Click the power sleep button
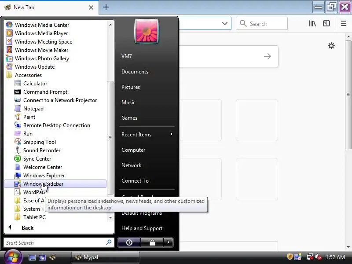This screenshot has height=264, width=352. pyautogui.click(x=129, y=242)
